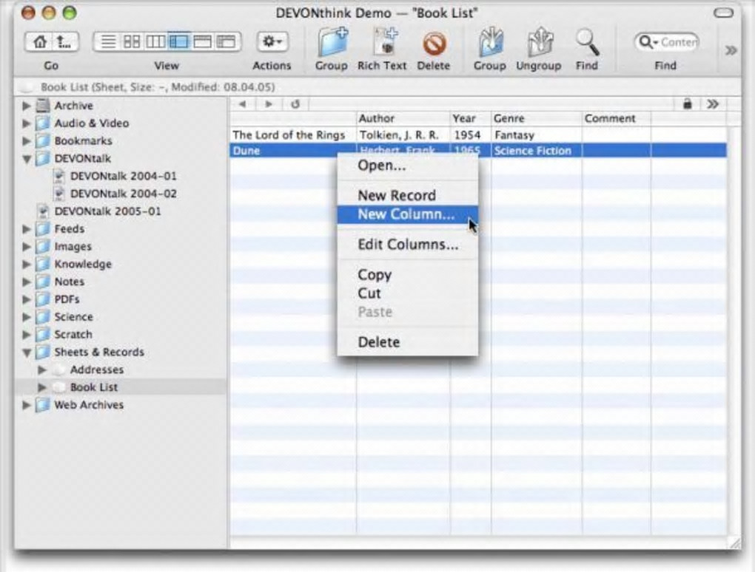Navigate back in sheet pane

[x=243, y=103]
